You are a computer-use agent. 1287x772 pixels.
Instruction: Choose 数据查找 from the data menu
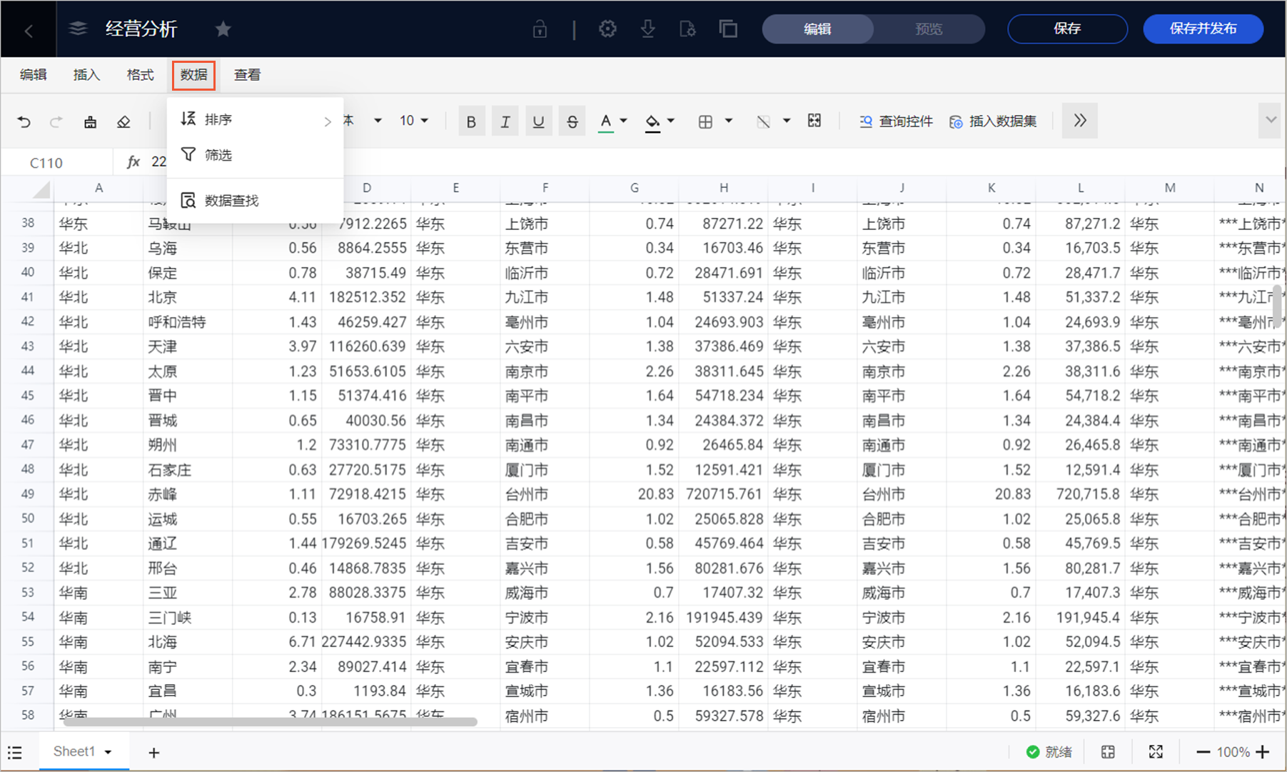[x=255, y=201]
